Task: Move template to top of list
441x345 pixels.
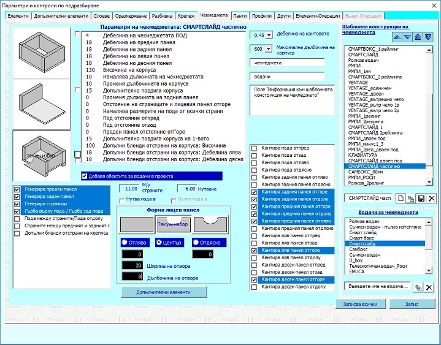Action: (418, 37)
